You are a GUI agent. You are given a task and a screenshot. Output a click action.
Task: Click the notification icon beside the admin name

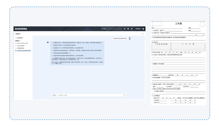tap(132, 29)
